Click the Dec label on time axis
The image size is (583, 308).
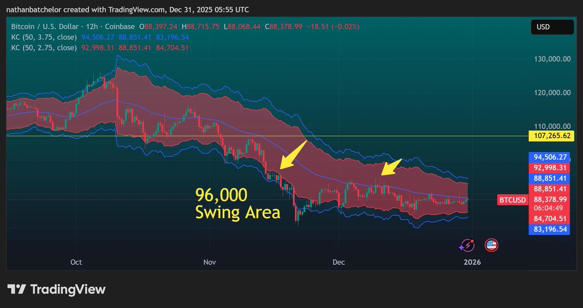(x=339, y=262)
